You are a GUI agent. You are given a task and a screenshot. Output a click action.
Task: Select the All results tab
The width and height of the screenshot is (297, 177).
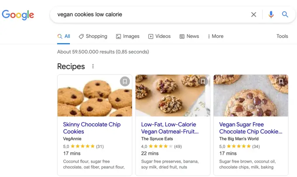click(x=64, y=36)
